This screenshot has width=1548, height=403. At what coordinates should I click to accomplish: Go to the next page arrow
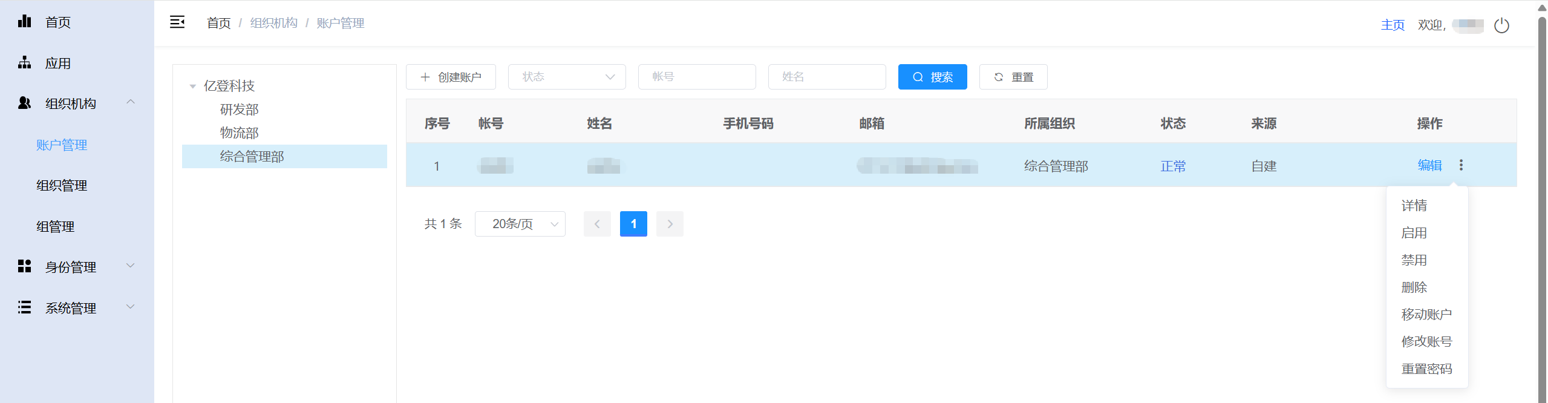[670, 224]
